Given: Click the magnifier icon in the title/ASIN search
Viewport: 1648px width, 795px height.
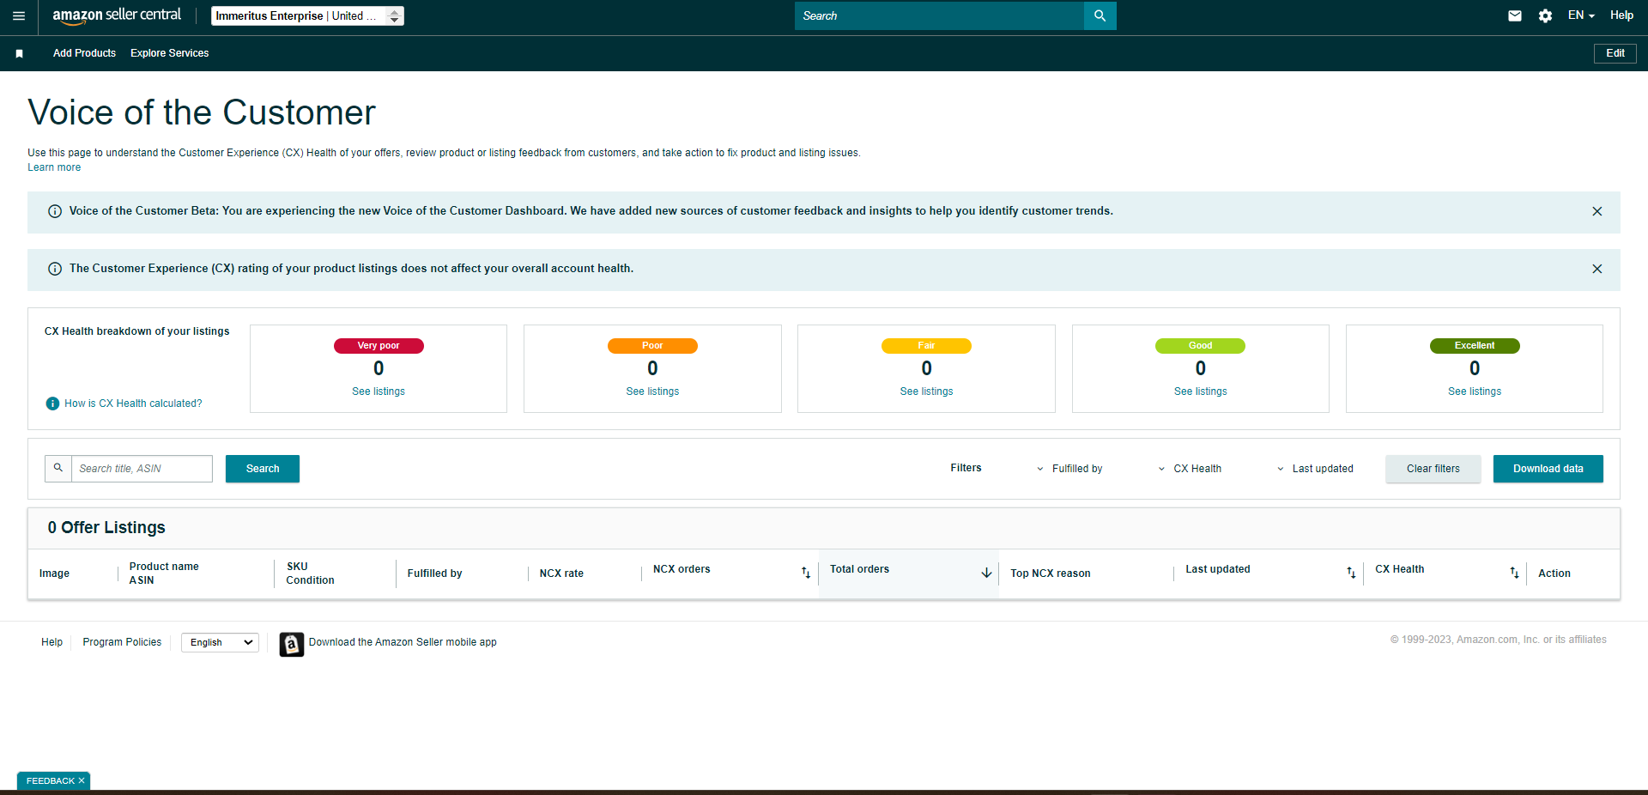Looking at the screenshot, I should tap(58, 469).
